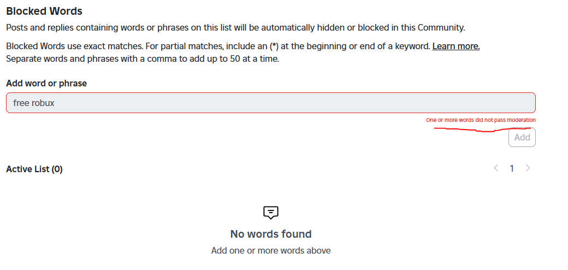Click the red hand-drawn underline annotation
This screenshot has width=568, height=270.
[482, 130]
